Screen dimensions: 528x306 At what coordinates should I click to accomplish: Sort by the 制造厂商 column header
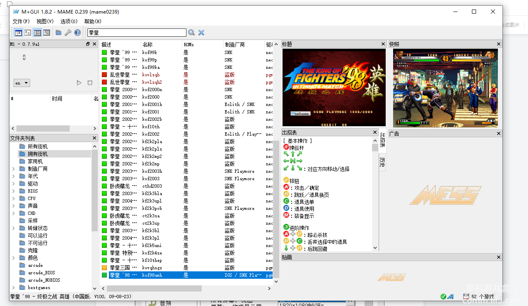click(244, 44)
